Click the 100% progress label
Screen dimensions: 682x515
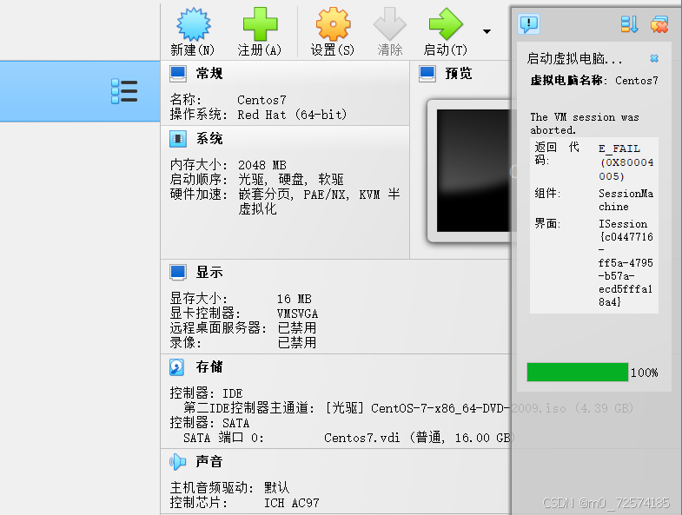point(644,373)
